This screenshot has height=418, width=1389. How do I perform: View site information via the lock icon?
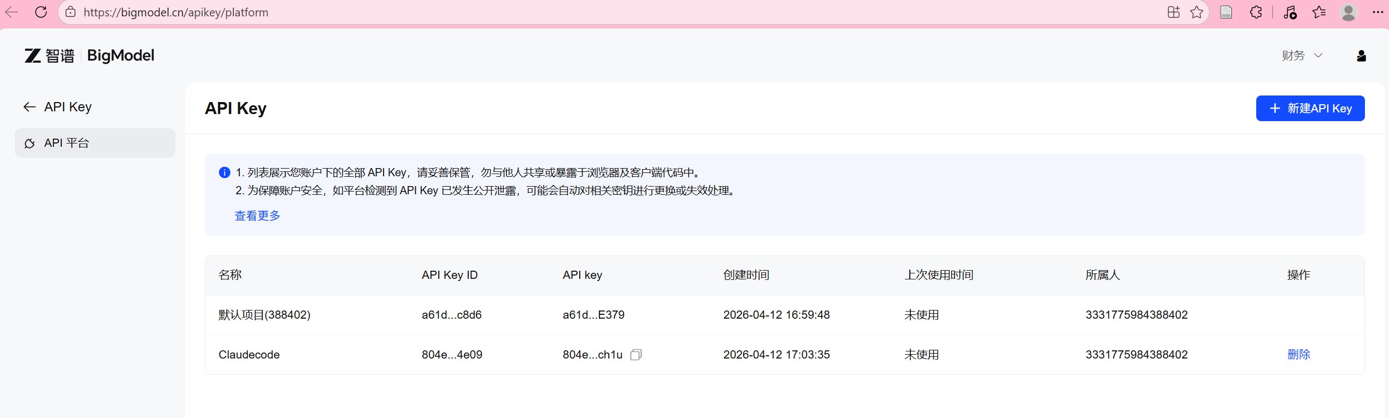click(x=70, y=12)
